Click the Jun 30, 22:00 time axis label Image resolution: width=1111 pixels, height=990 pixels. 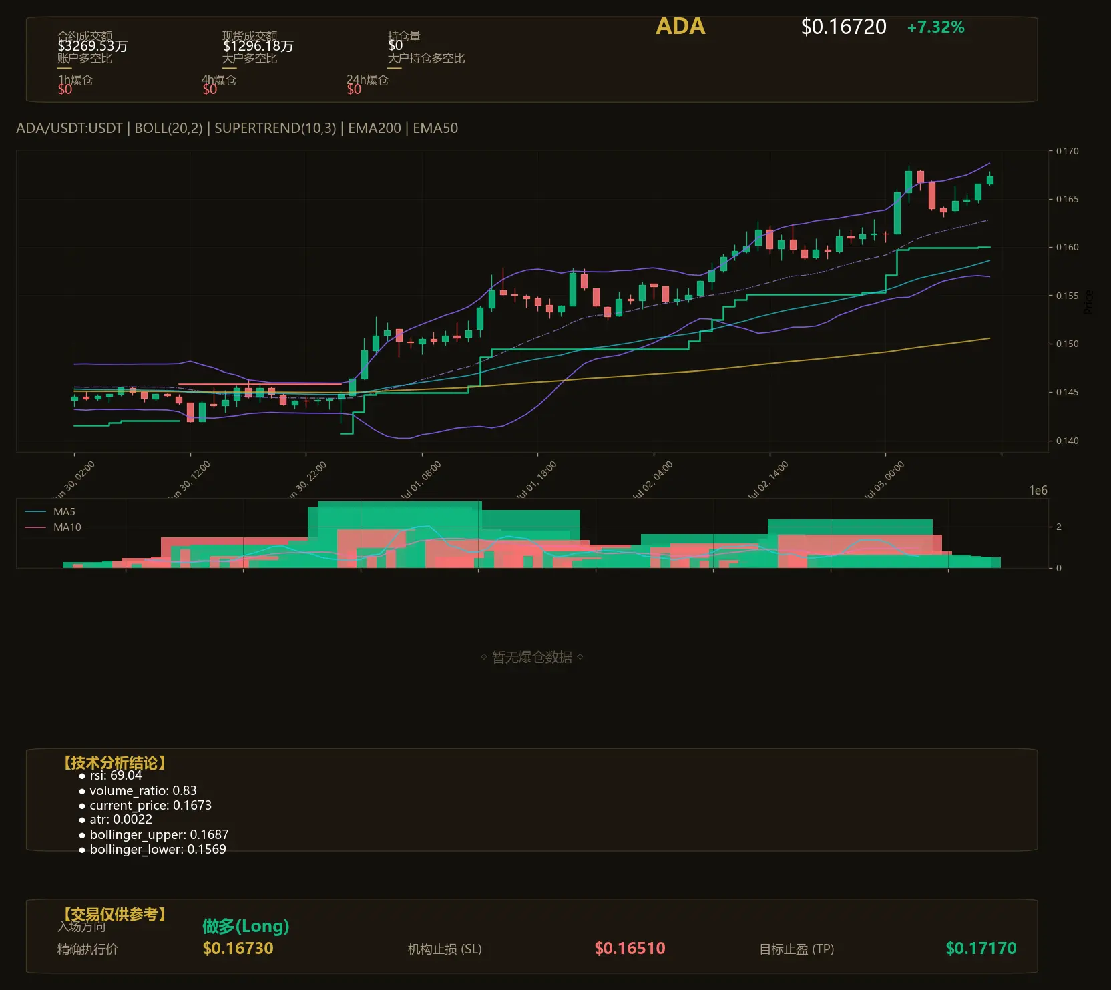[x=306, y=480]
